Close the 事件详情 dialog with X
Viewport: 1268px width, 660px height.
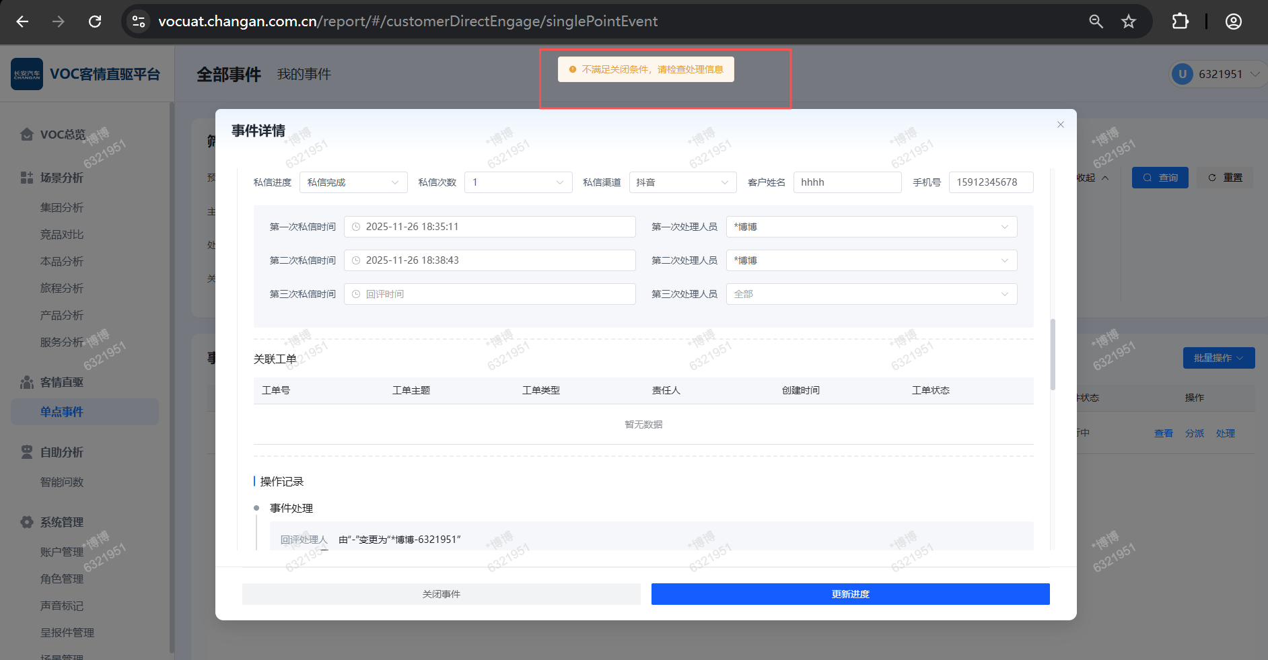pos(1060,124)
